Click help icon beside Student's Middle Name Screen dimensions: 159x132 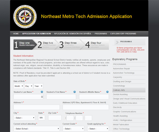(x=107, y=92)
